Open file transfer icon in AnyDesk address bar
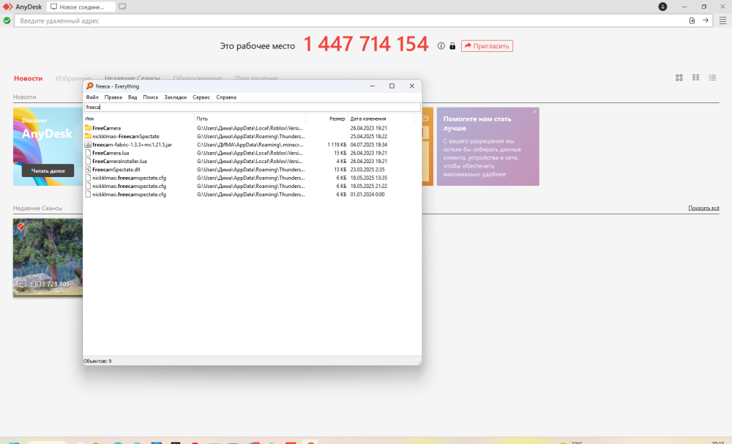 (x=692, y=20)
